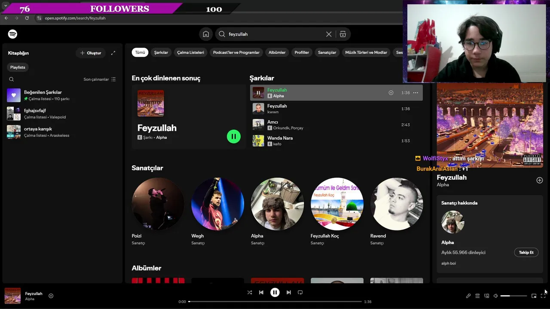Pause playback in bottom player
The width and height of the screenshot is (550, 309).
click(x=275, y=292)
